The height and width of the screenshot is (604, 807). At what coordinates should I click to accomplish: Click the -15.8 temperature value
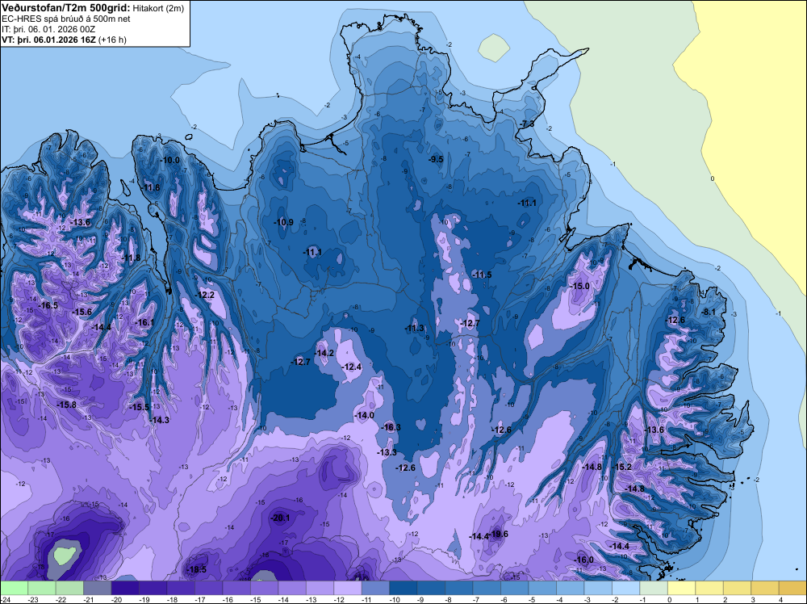coord(66,405)
